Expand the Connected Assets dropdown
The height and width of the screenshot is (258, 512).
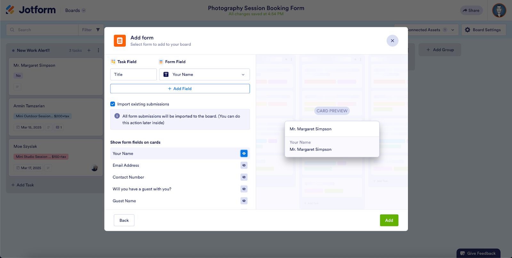coord(452,30)
